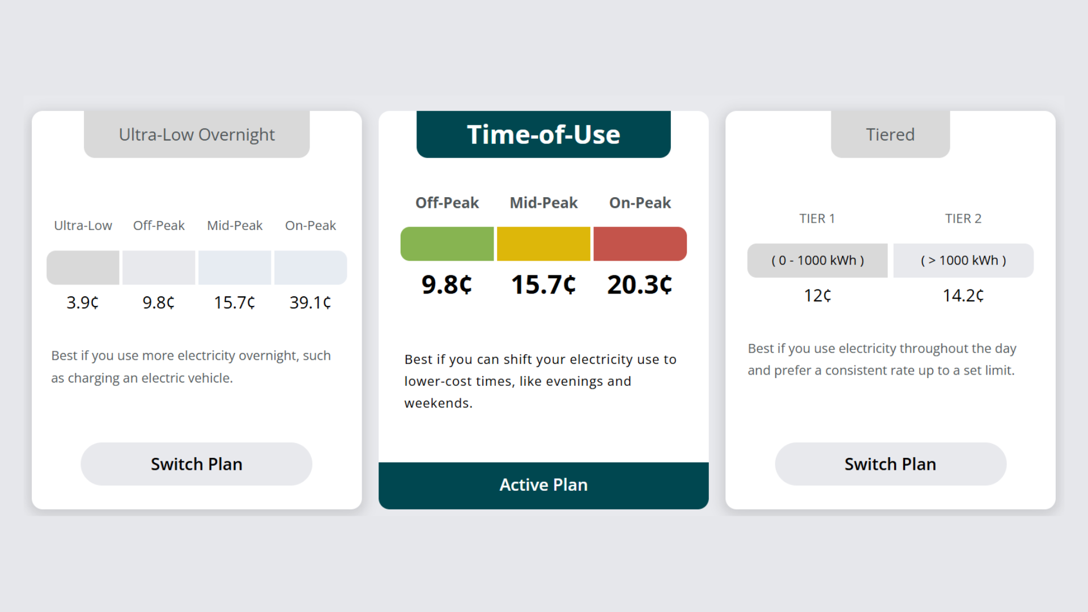Select the yellow Mid-Peak rate segment
1088x612 pixels.
coord(543,243)
